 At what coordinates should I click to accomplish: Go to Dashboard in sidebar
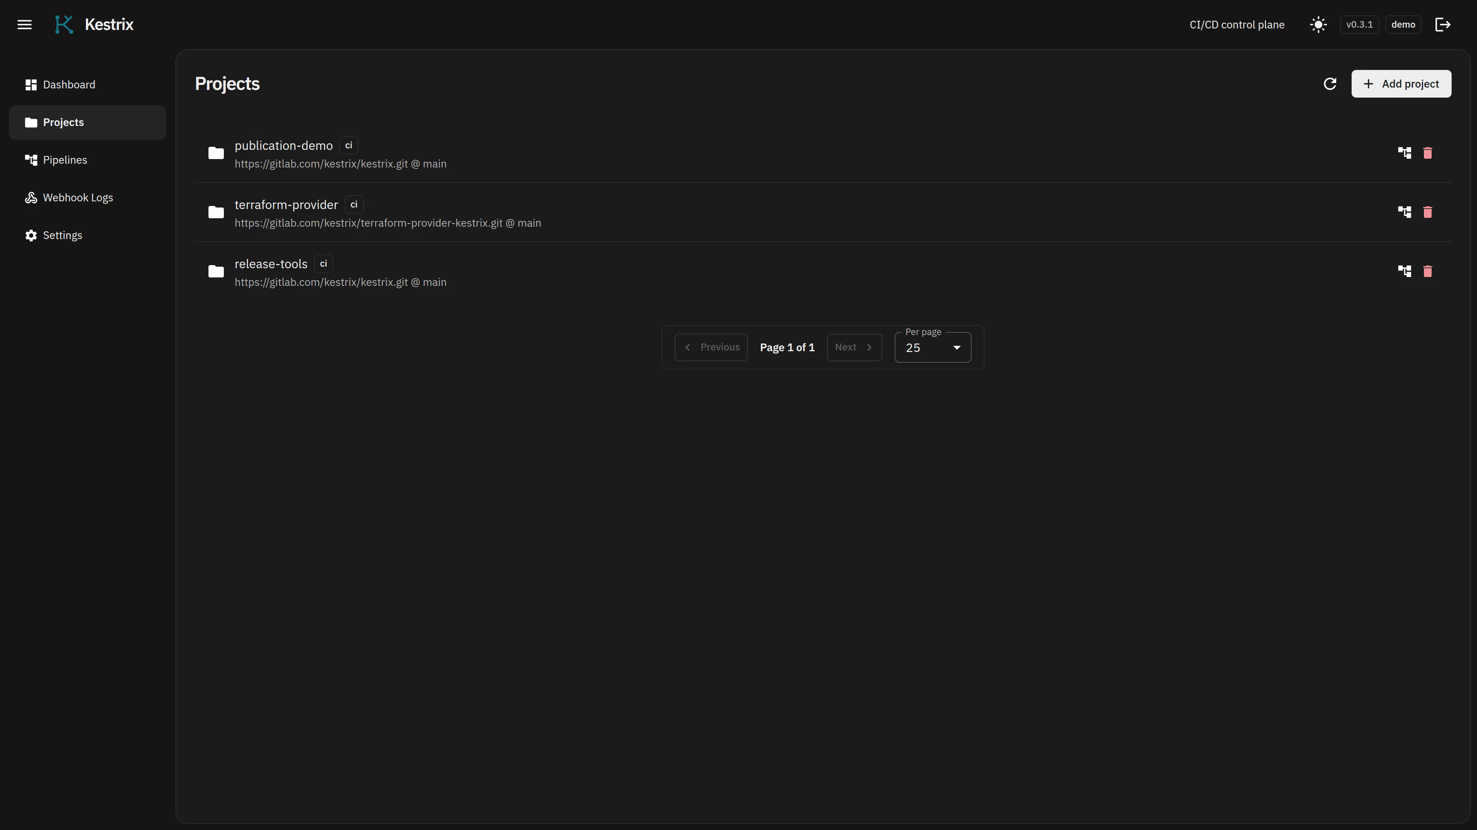(88, 85)
